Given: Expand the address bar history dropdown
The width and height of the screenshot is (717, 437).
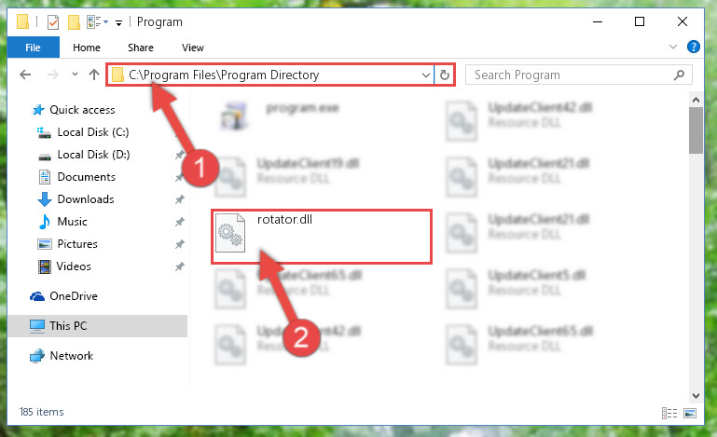Looking at the screenshot, I should 426,75.
